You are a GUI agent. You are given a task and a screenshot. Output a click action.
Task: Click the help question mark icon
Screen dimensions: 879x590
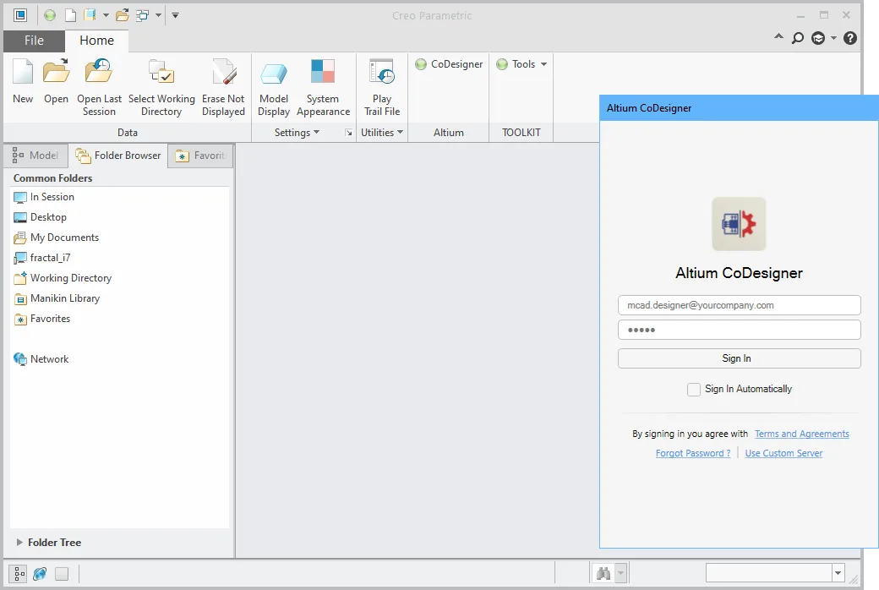click(850, 38)
